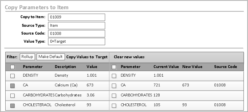Uncheck the CHOLESTERAOL checkbox in left table
Viewport: 248px width, 112px height.
[x=12, y=106]
